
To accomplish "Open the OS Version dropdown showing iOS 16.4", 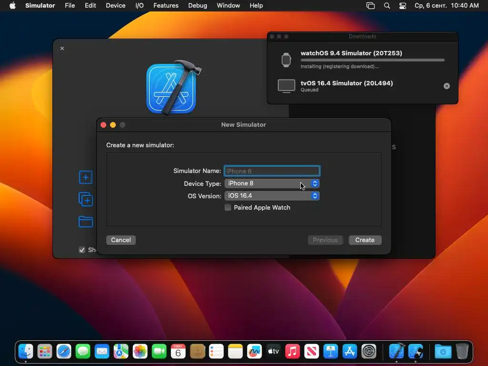I will [272, 196].
